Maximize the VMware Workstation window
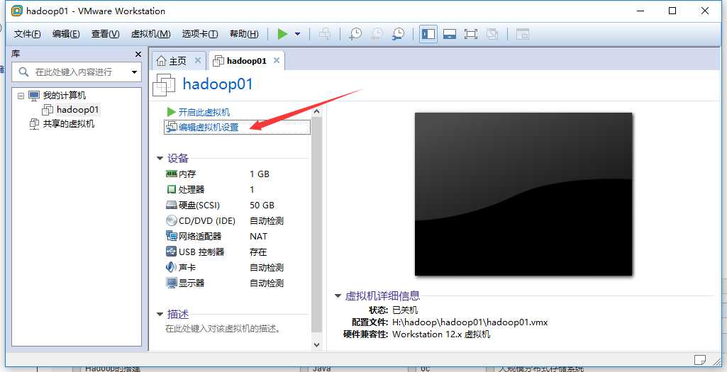Screen dimensions: 727x372 tap(672, 11)
